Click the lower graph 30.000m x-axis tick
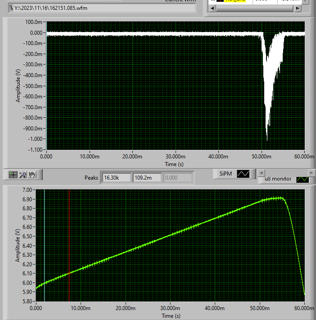Viewport: 316px width, 320px height. click(x=170, y=308)
